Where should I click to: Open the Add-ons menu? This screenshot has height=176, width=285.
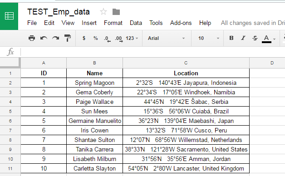point(181,23)
